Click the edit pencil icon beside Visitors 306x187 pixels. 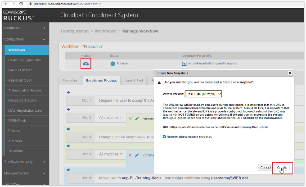pos(137,119)
